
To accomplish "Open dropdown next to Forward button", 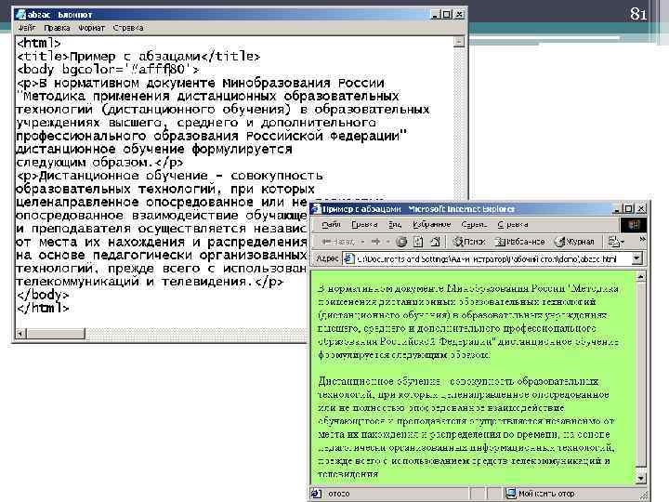I will click(x=387, y=242).
